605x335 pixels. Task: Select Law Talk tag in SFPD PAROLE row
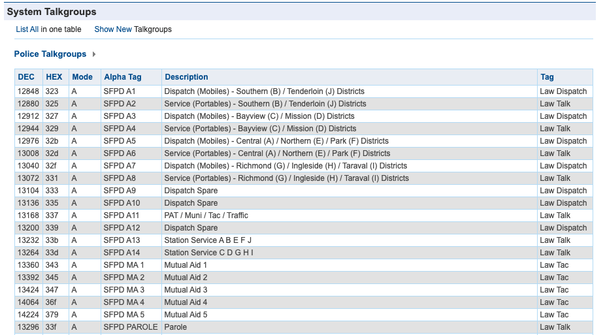[555, 327]
